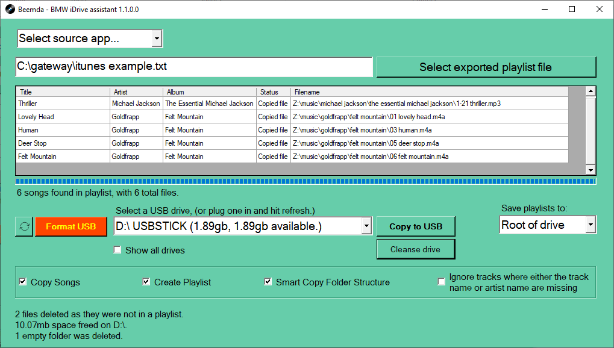Image resolution: width=614 pixels, height=348 pixels.
Task: Click the Copy to USB button
Action: tap(416, 226)
